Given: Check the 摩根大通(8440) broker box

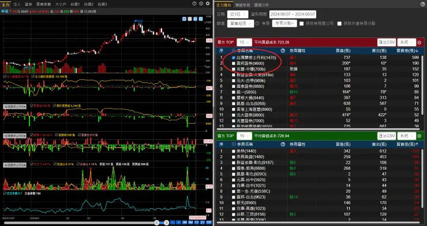Looking at the screenshot, I should 233,98.
